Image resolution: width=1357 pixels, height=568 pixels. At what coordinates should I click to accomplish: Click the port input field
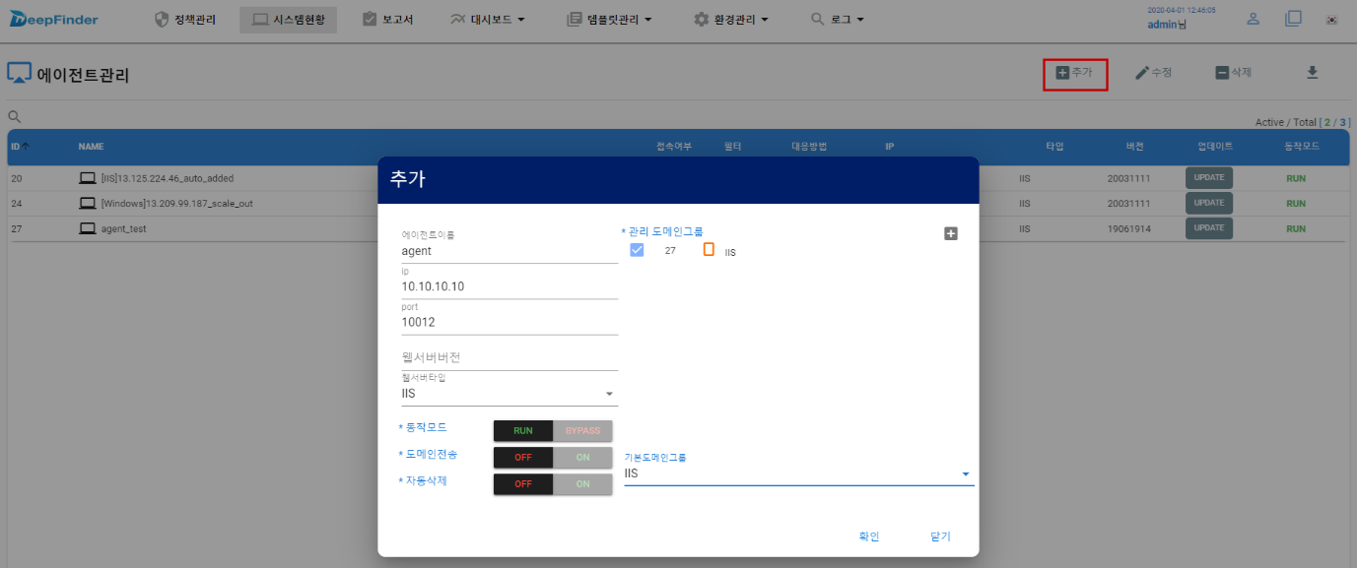click(509, 322)
